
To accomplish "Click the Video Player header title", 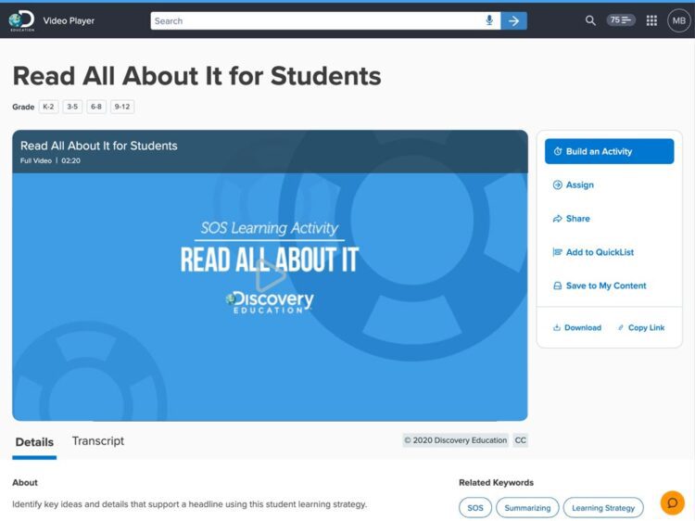I will [x=69, y=20].
